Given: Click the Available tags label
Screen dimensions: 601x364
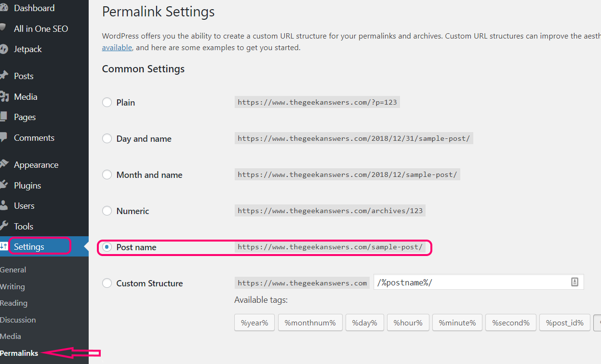Looking at the screenshot, I should [x=261, y=300].
